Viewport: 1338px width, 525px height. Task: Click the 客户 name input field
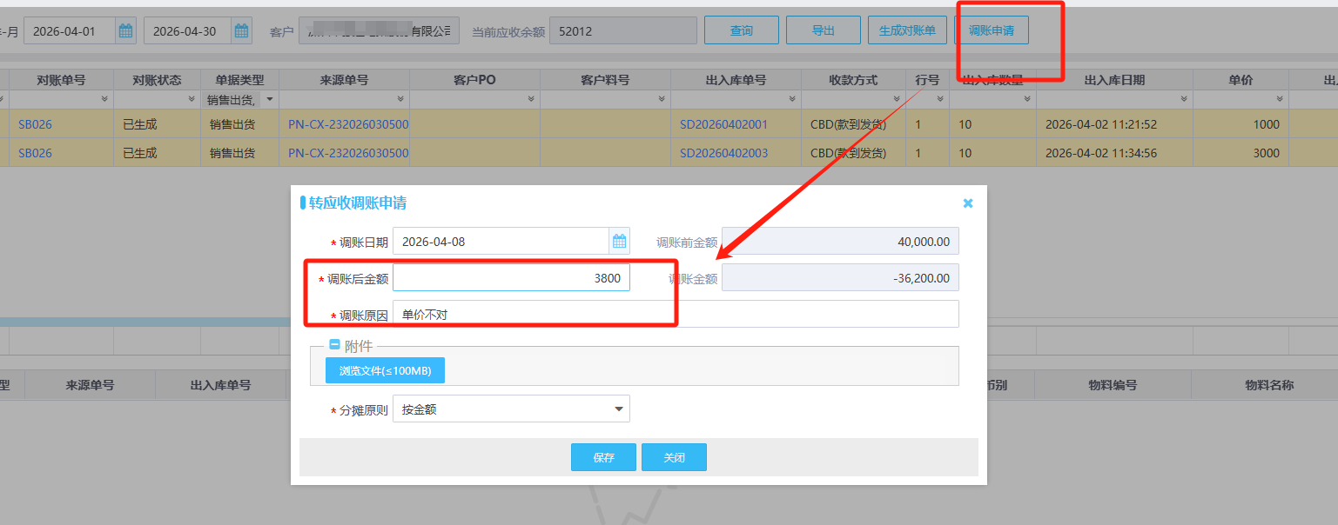[x=379, y=31]
